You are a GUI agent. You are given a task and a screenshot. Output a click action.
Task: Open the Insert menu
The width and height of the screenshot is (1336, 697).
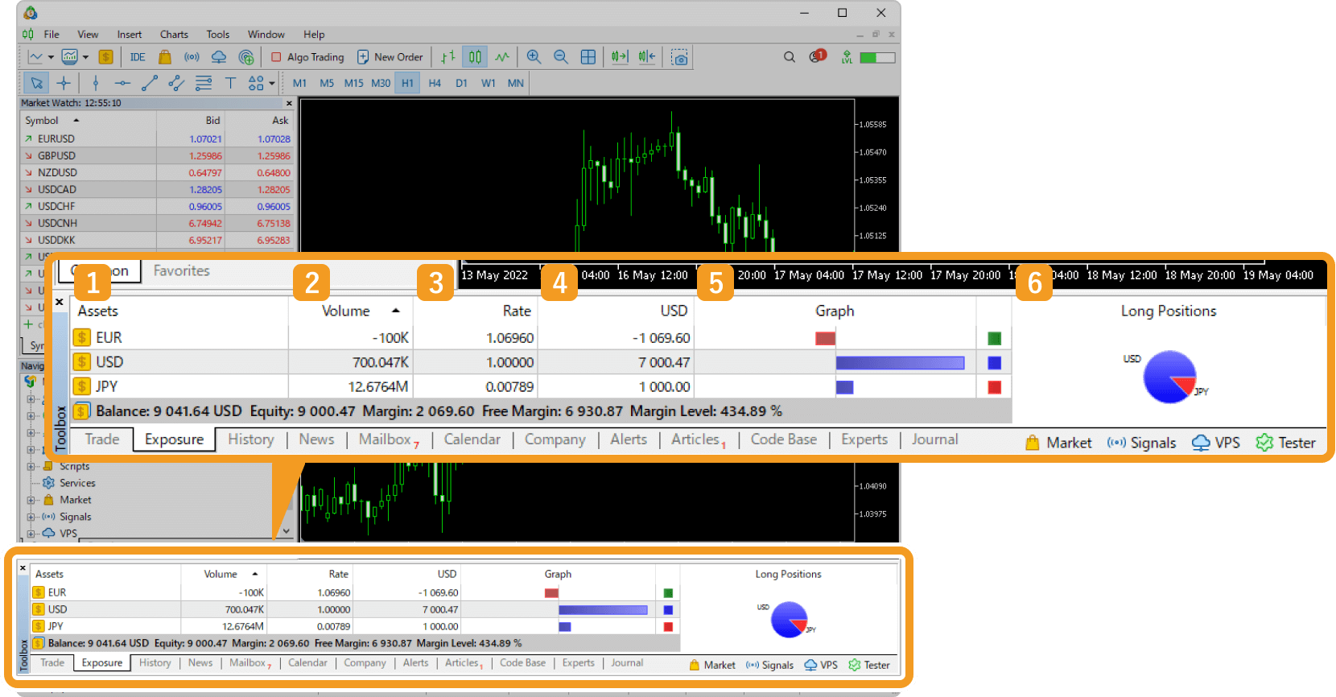click(x=129, y=35)
